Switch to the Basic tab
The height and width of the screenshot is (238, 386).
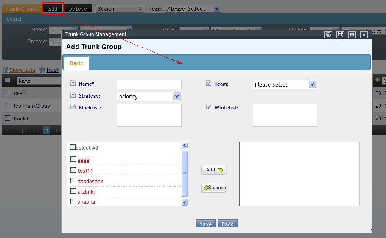(76, 64)
